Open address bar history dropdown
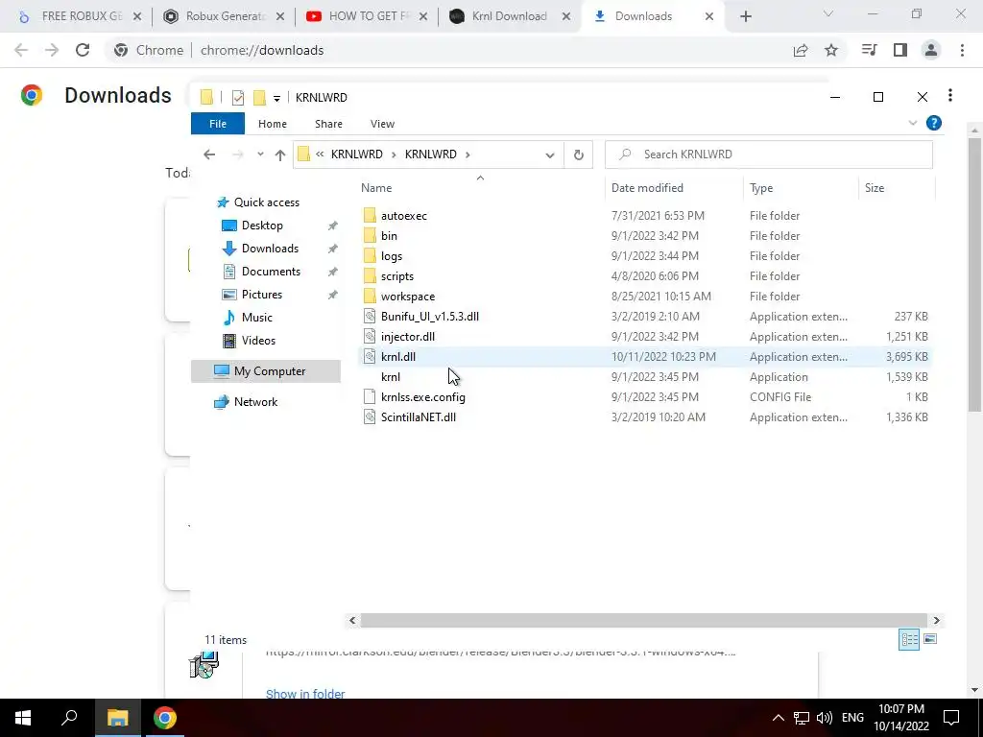This screenshot has width=983, height=737. coord(550,155)
